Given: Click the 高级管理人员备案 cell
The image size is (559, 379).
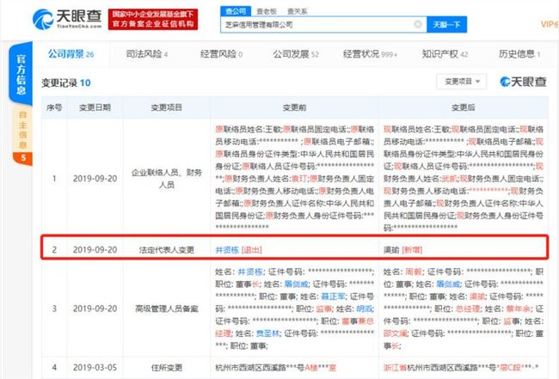Looking at the screenshot, I should [167, 309].
